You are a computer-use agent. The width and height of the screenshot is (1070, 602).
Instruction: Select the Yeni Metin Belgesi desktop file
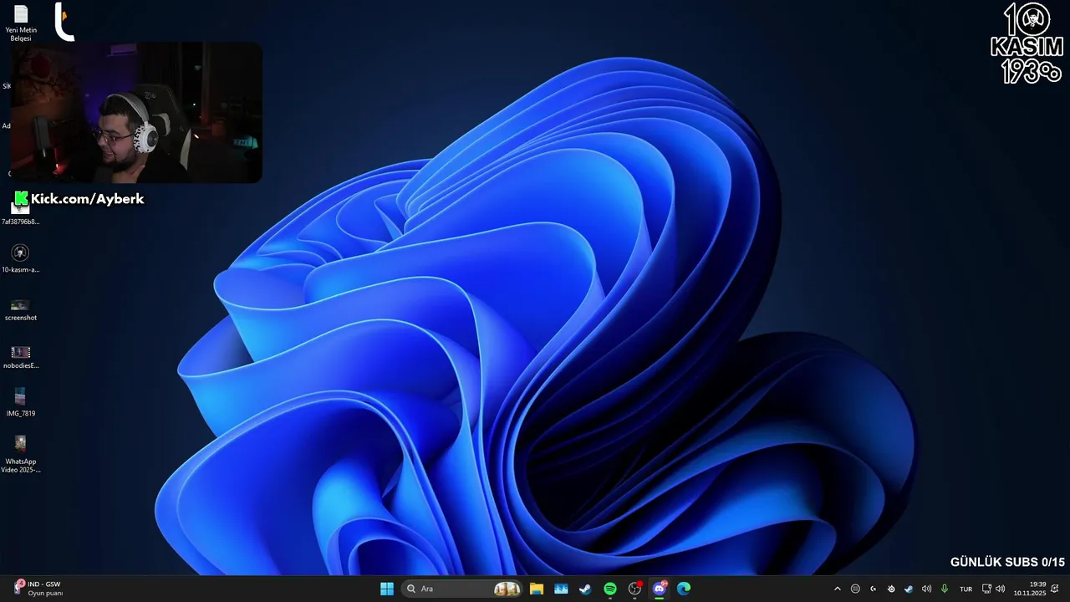[x=21, y=23]
